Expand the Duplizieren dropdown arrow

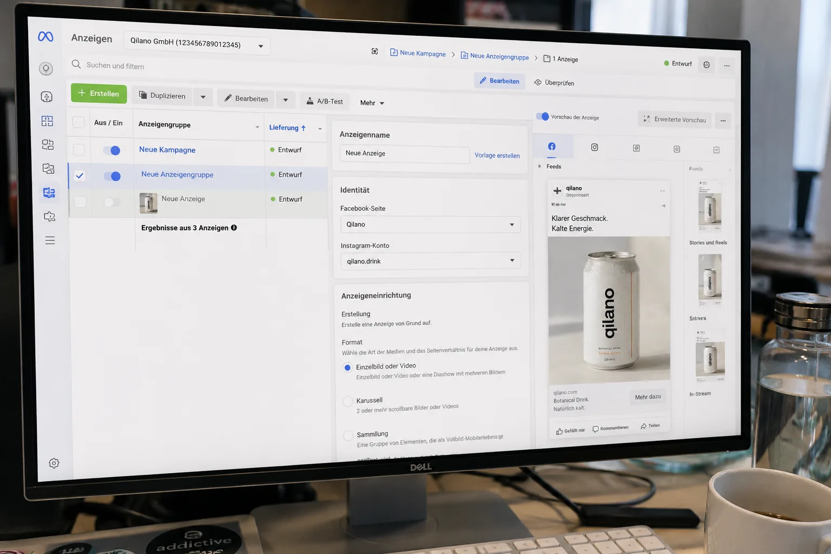point(203,97)
